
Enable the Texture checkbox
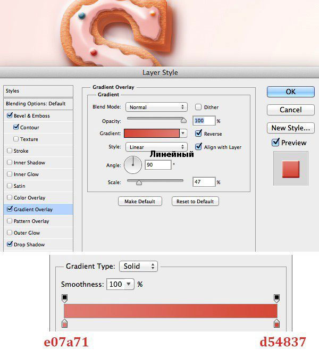click(16, 139)
